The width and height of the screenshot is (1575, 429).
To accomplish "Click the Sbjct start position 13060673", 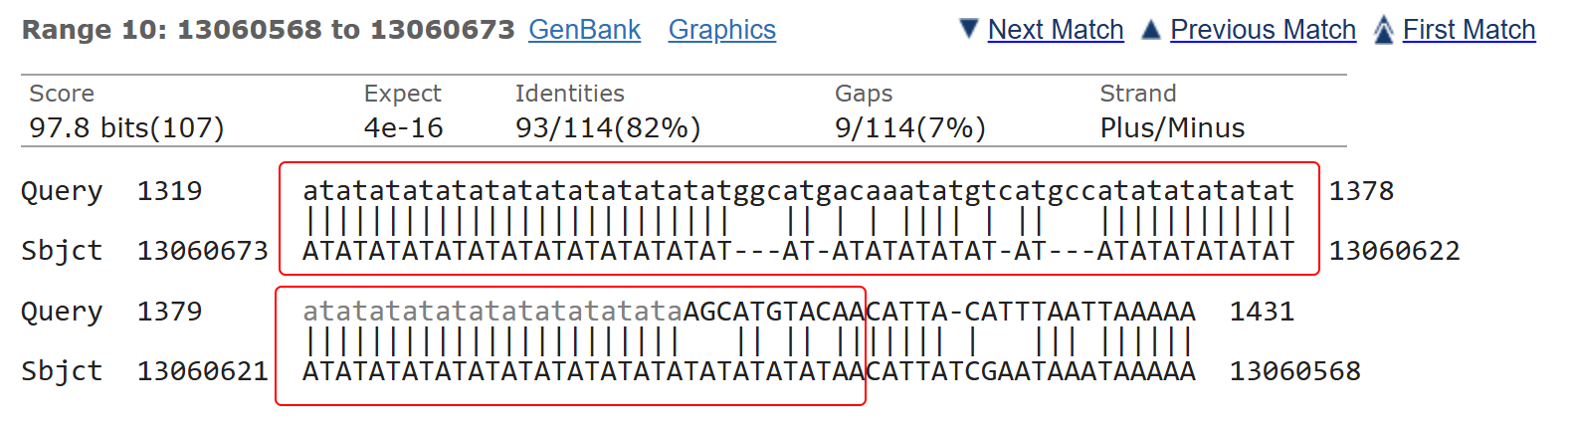I will (202, 251).
